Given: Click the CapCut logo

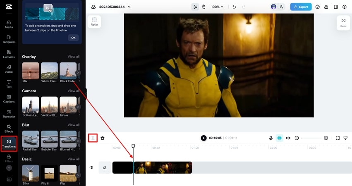Looking at the screenshot, I should 9,7.
